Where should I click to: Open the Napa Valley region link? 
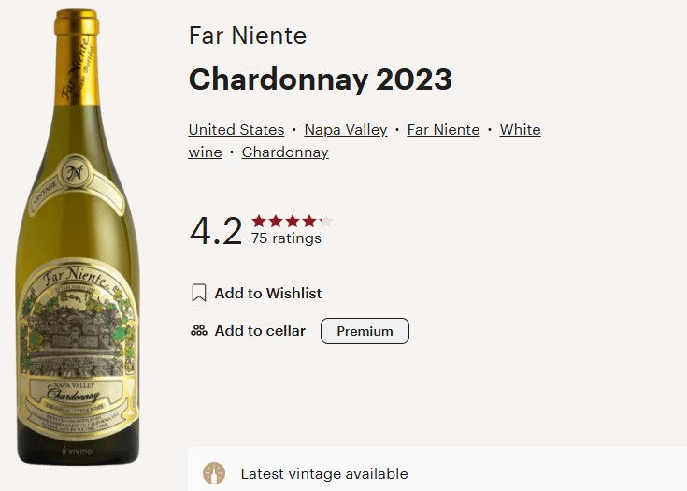345,130
